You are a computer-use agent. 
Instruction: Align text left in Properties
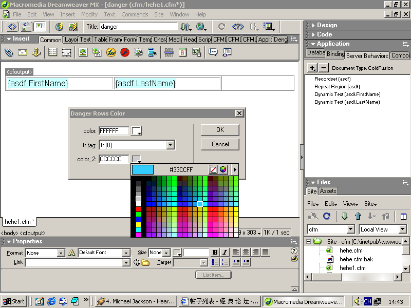(236, 252)
